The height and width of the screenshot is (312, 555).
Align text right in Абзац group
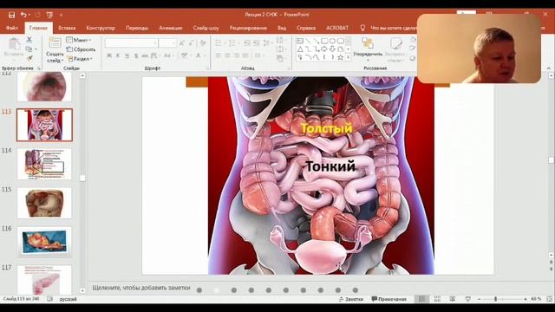237,55
